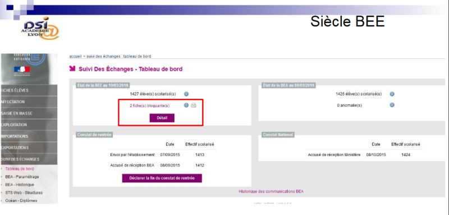This screenshot has height=215, width=449.
Task: Click the État de la BEA panel header
Action: tap(288, 85)
